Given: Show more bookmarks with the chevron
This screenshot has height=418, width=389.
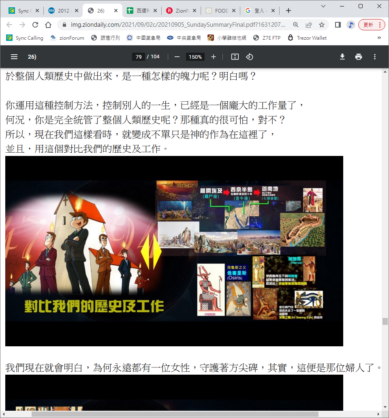Looking at the screenshot, I should point(379,38).
